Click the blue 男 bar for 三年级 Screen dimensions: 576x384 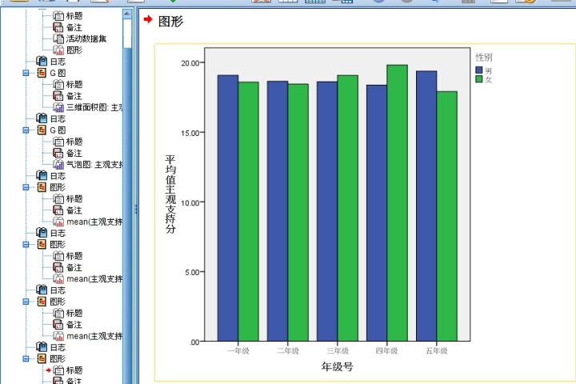[x=327, y=211]
